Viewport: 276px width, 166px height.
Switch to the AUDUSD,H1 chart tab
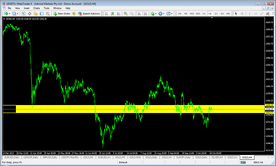pyautogui.click(x=104, y=157)
